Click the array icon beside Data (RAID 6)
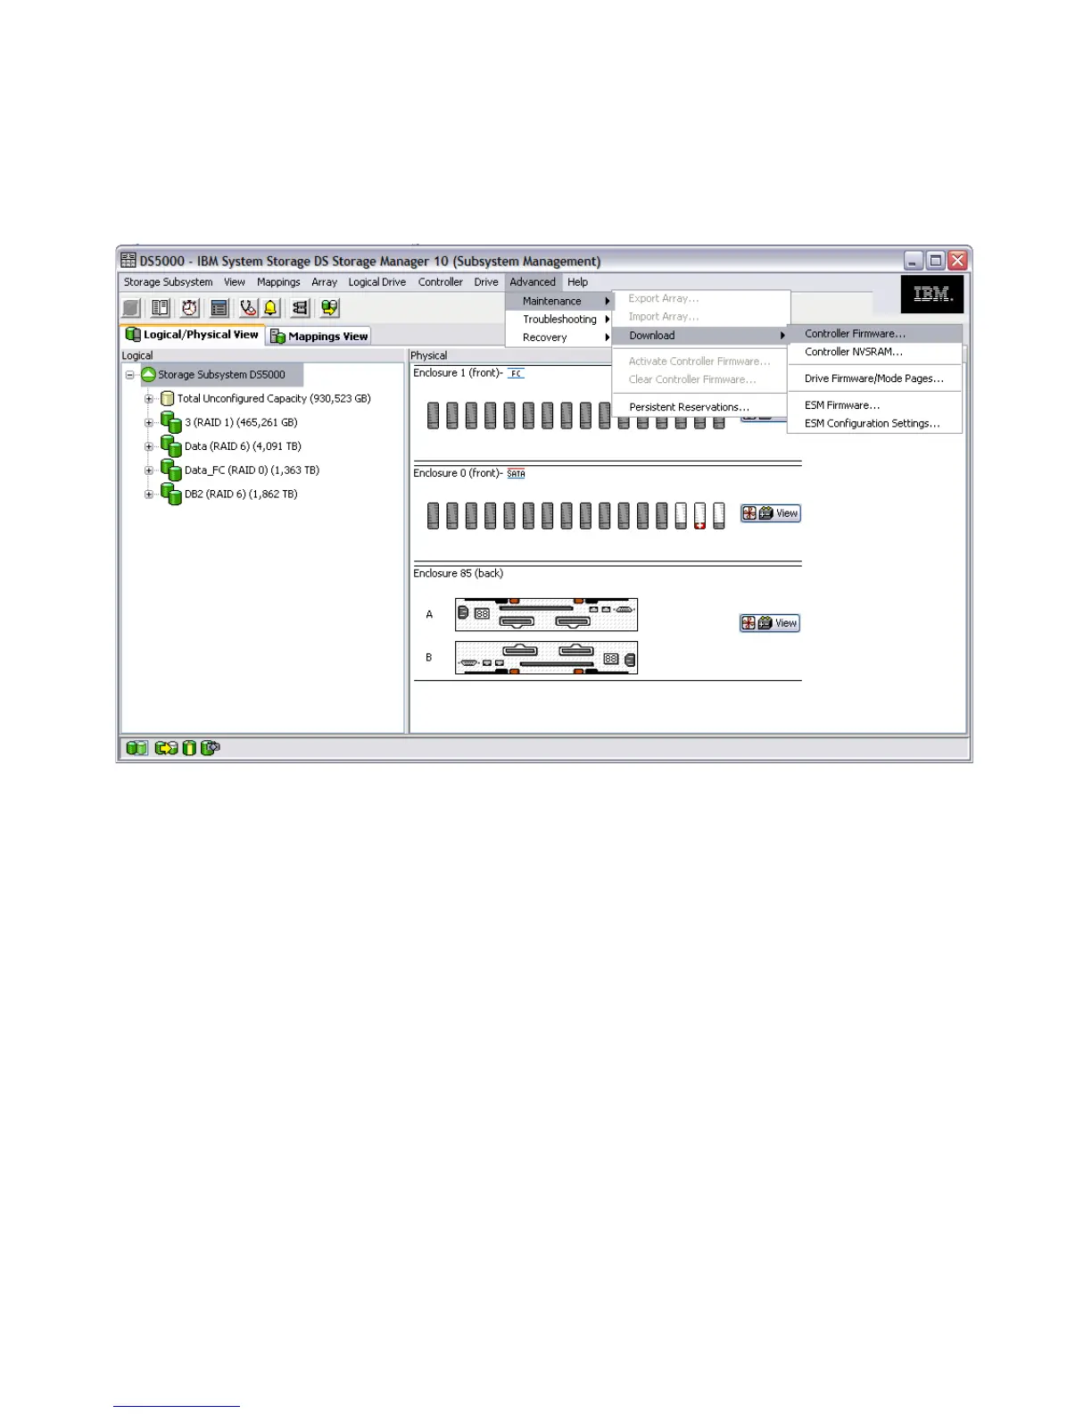The image size is (1092, 1414). 170,446
